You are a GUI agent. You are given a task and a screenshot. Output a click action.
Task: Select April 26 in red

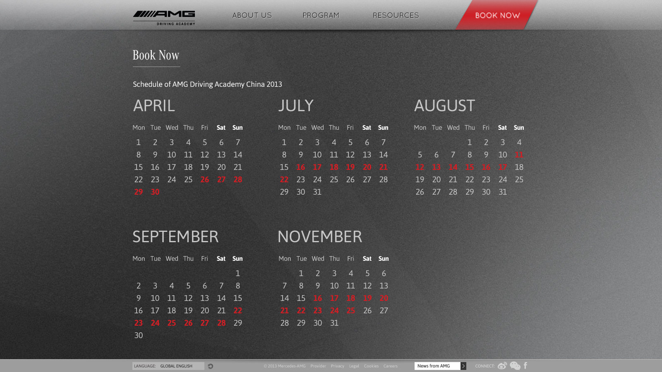click(x=205, y=179)
